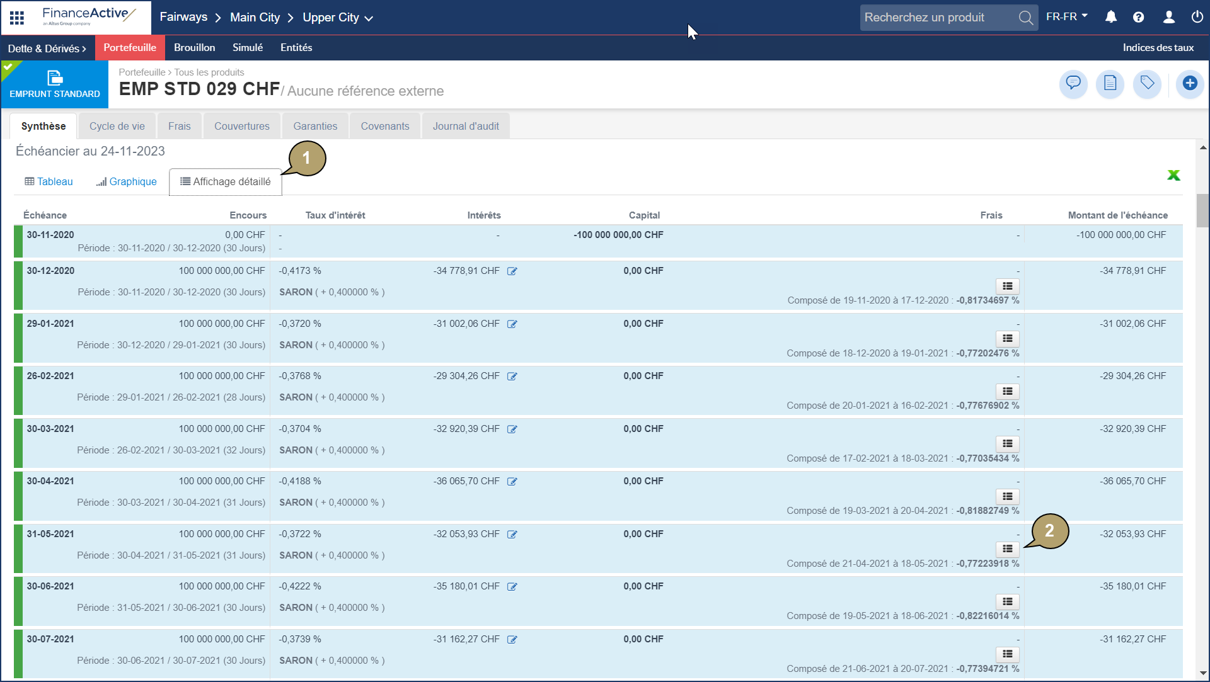Click the Emprunt Standard product tile
1210x682 pixels.
click(x=55, y=84)
